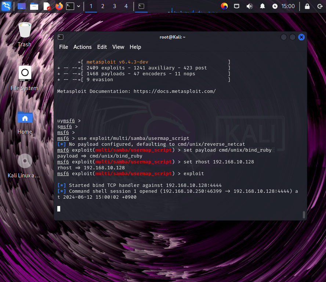This screenshot has width=326, height=282.
Task: Select the Kali Linux disc desktop icon
Action: coord(24,166)
